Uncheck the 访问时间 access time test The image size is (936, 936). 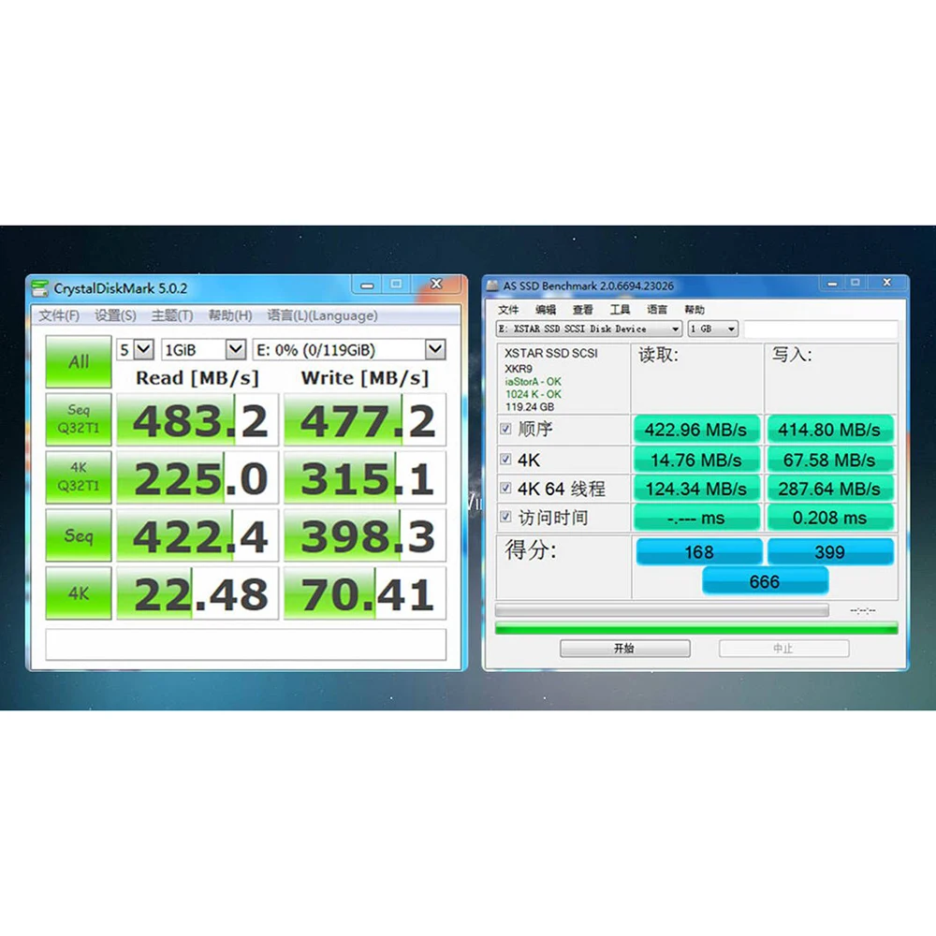(506, 517)
